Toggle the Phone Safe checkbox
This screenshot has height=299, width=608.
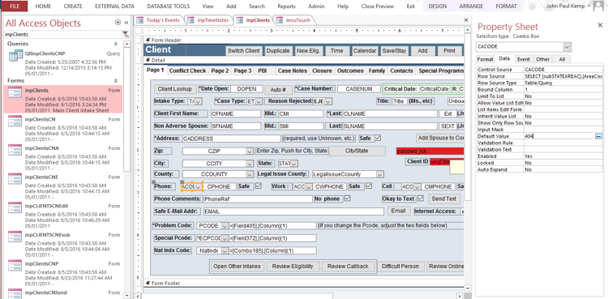[x=259, y=186]
